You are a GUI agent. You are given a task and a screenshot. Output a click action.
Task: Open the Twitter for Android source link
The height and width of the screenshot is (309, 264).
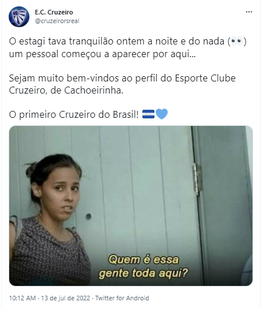122,298
